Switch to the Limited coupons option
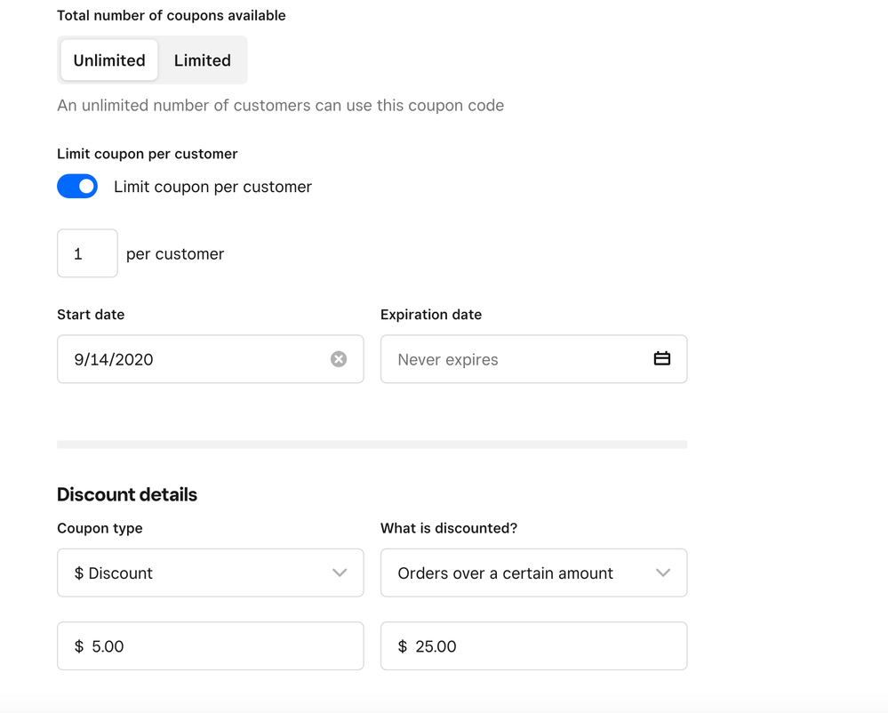 tap(202, 60)
